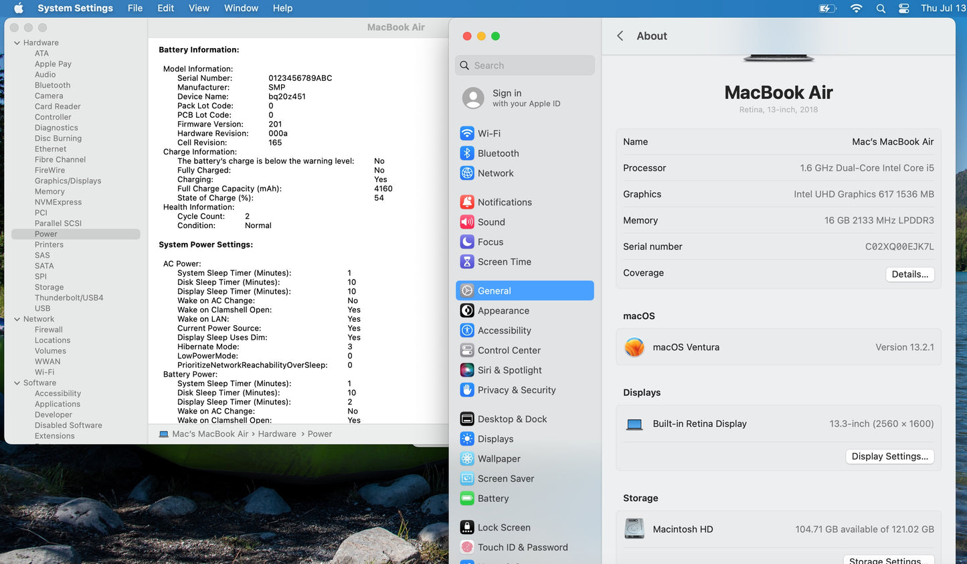The width and height of the screenshot is (967, 564).
Task: Go back using the About back arrow
Action: (x=620, y=36)
